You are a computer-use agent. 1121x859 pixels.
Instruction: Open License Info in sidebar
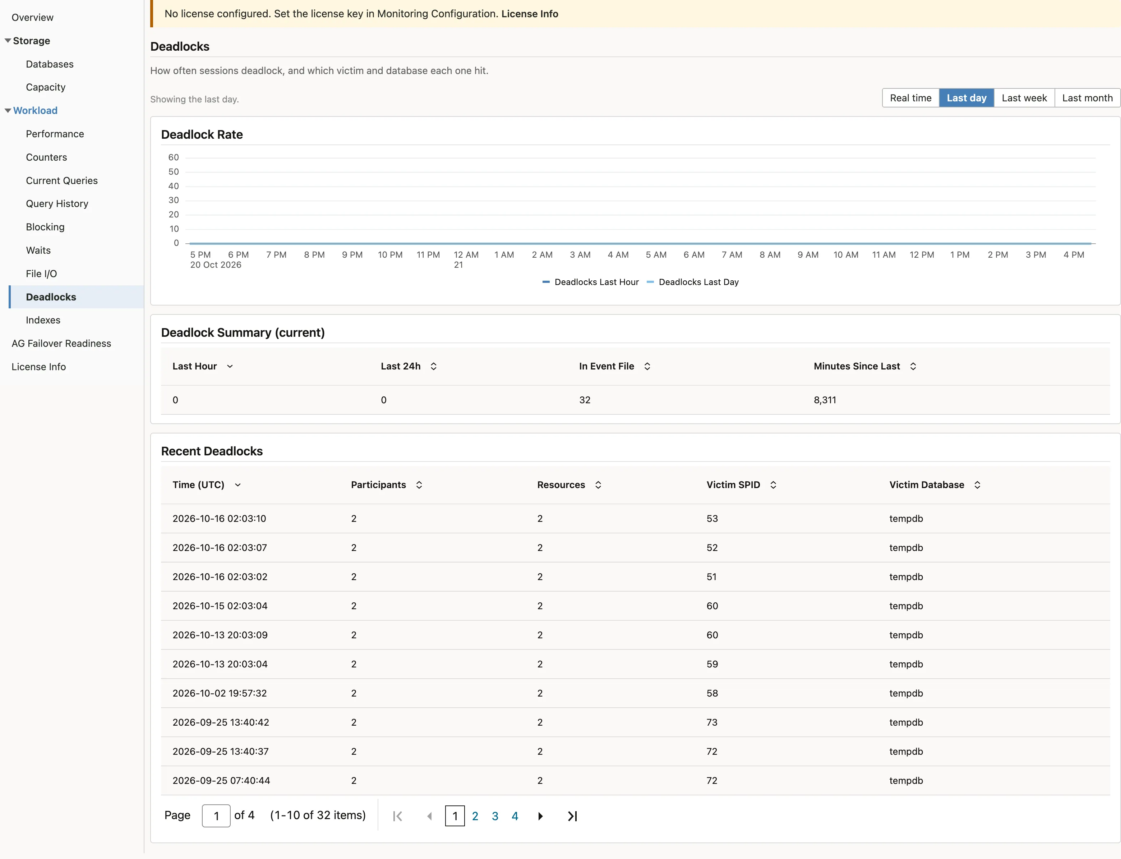pyautogui.click(x=38, y=367)
